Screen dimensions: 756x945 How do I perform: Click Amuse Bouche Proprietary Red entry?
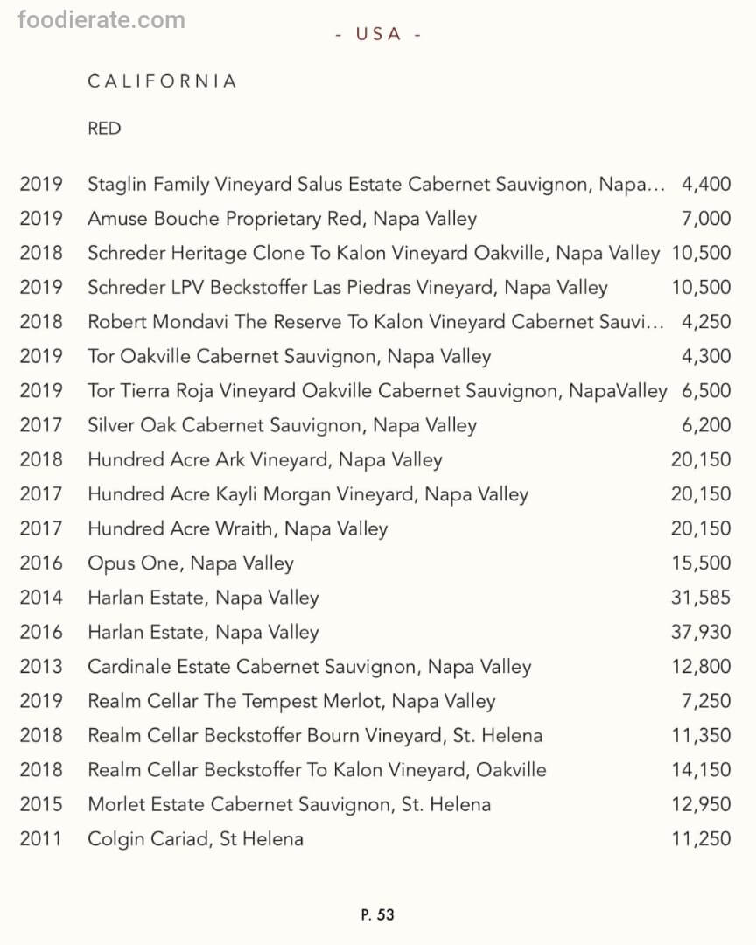click(282, 219)
